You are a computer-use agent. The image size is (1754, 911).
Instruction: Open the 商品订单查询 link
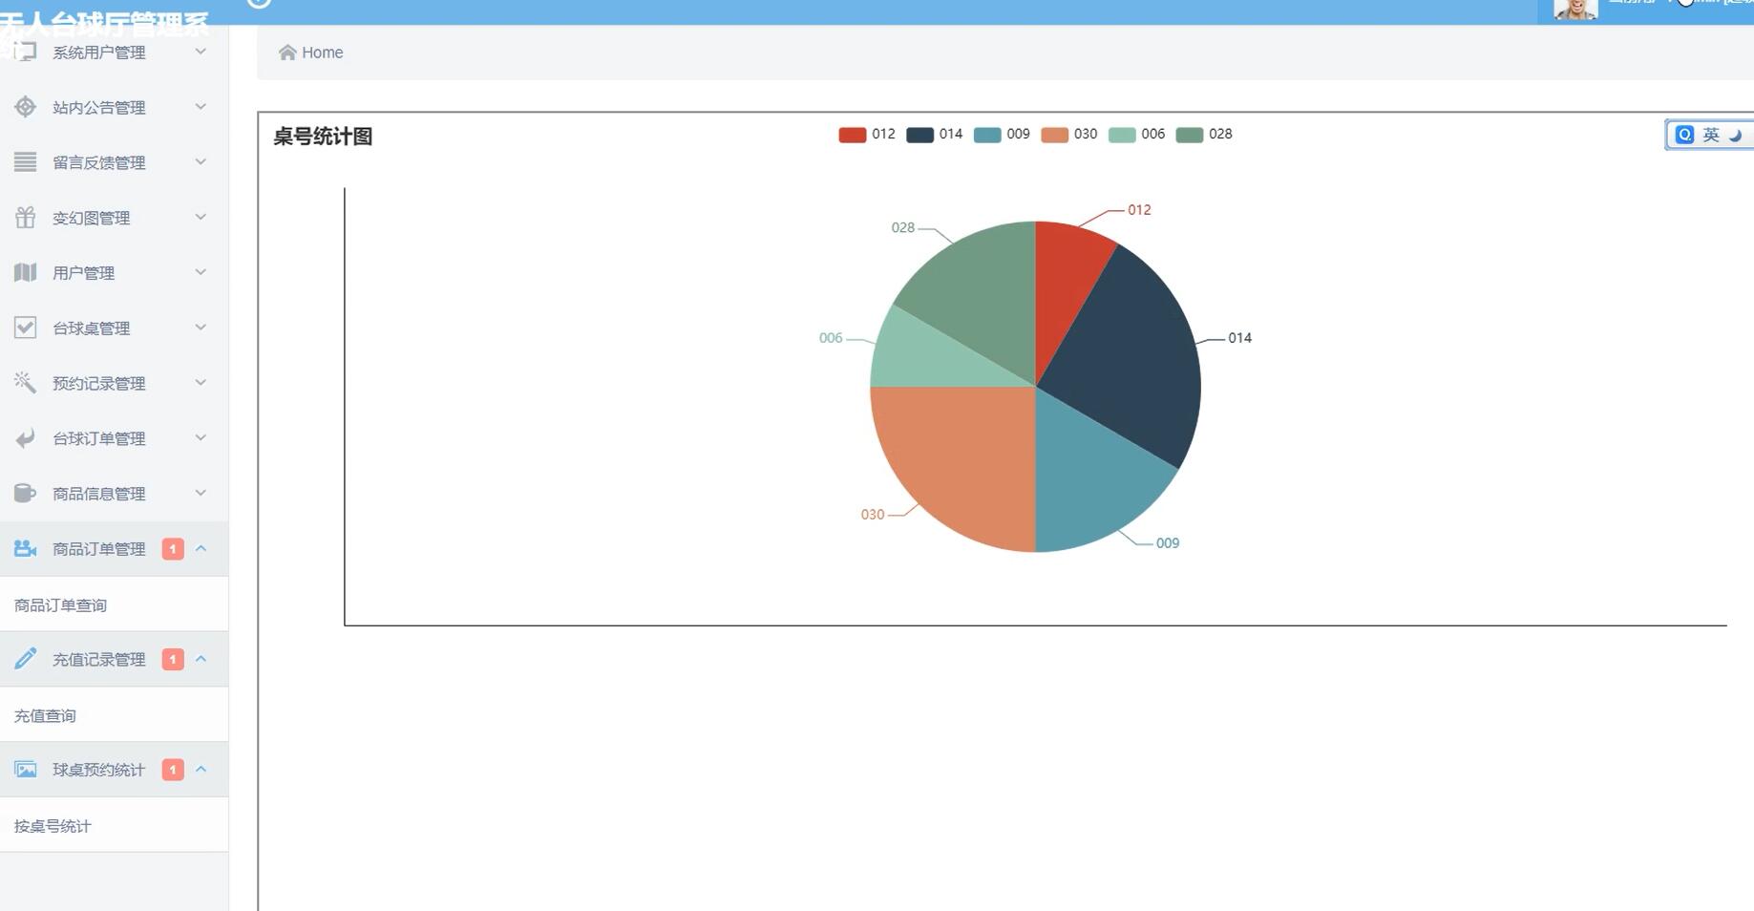pyautogui.click(x=60, y=605)
